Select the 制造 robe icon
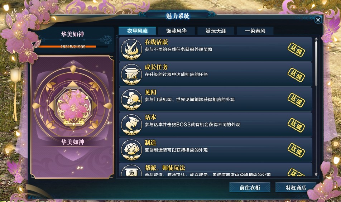Screen dimensions: 341x202 coord(131,150)
